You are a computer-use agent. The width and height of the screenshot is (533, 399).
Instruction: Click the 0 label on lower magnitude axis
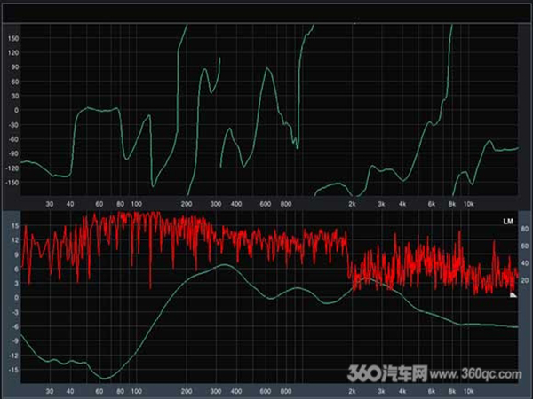click(x=16, y=298)
